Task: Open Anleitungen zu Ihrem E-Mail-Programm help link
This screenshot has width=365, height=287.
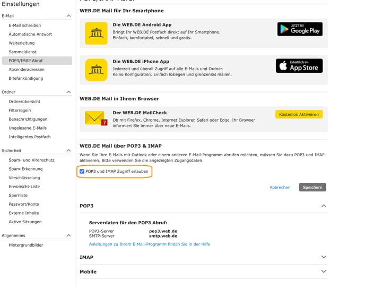Action: (150, 244)
